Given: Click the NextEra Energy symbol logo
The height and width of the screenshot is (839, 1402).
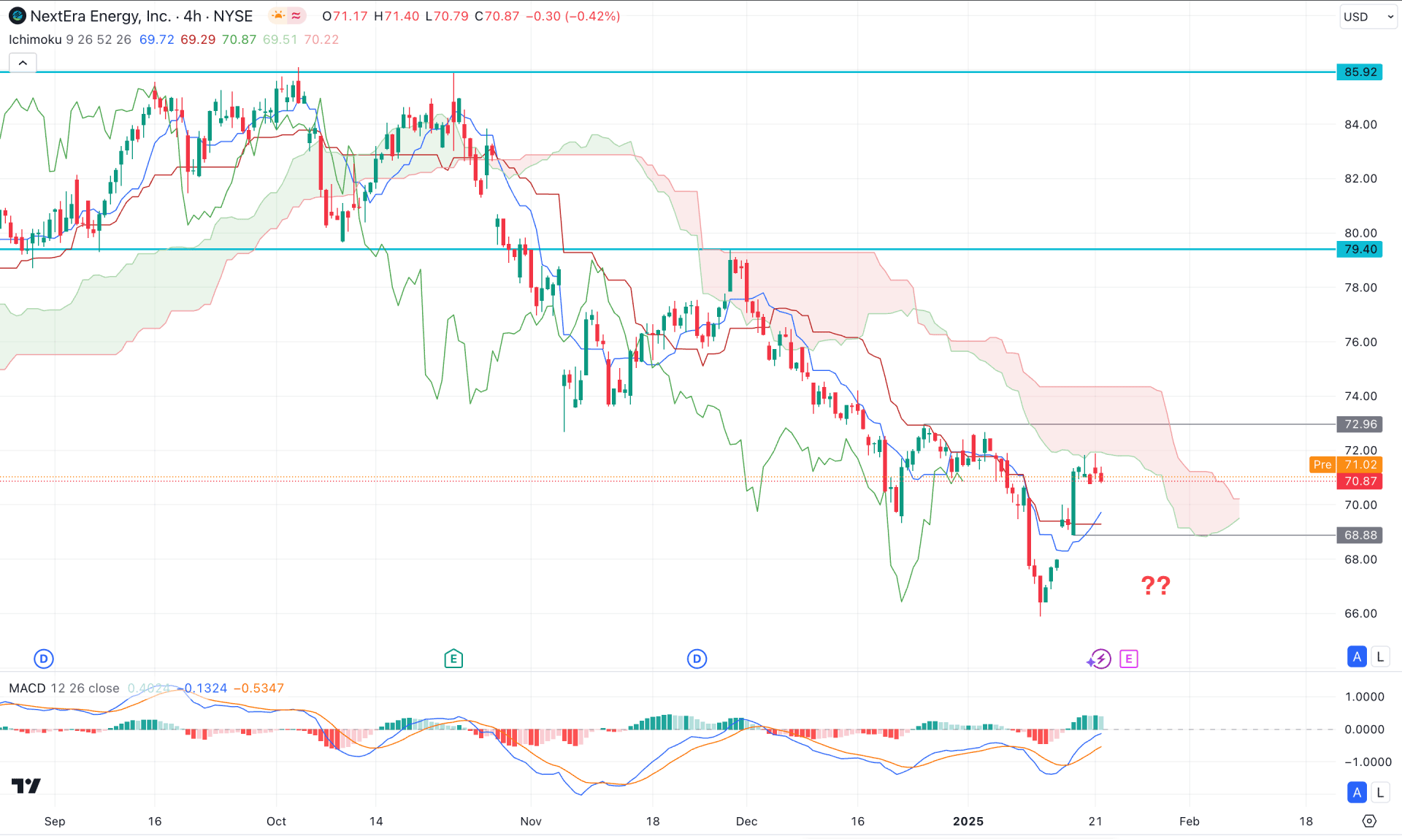Looking at the screenshot, I should [17, 16].
